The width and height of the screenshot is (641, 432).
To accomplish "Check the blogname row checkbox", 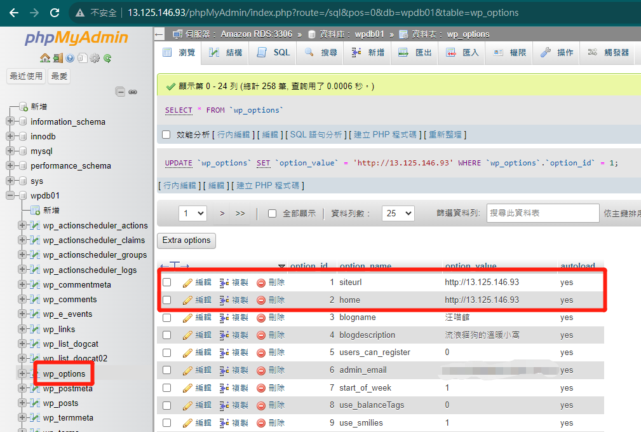I will click(167, 317).
